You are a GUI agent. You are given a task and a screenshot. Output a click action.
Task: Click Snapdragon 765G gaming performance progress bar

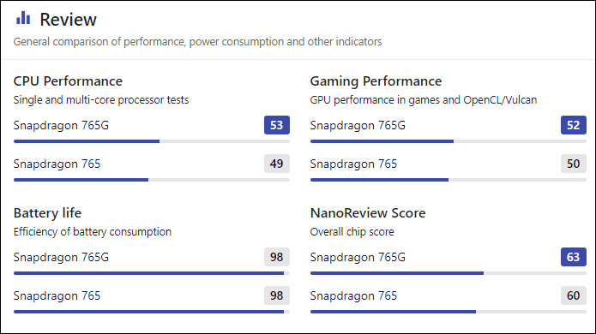pyautogui.click(x=449, y=141)
